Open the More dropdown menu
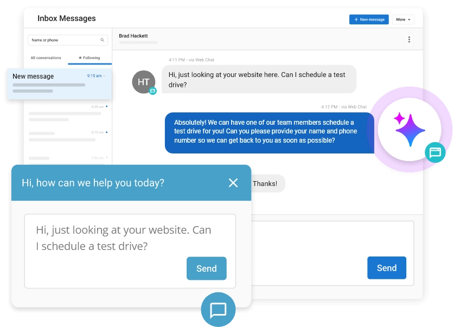 pyautogui.click(x=402, y=19)
